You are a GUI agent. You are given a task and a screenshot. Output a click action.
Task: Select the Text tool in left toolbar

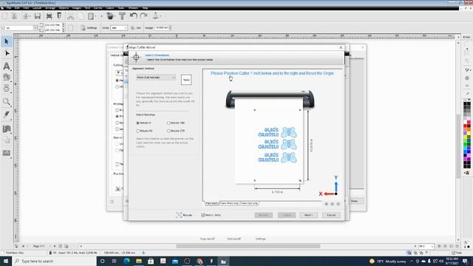pos(7,66)
